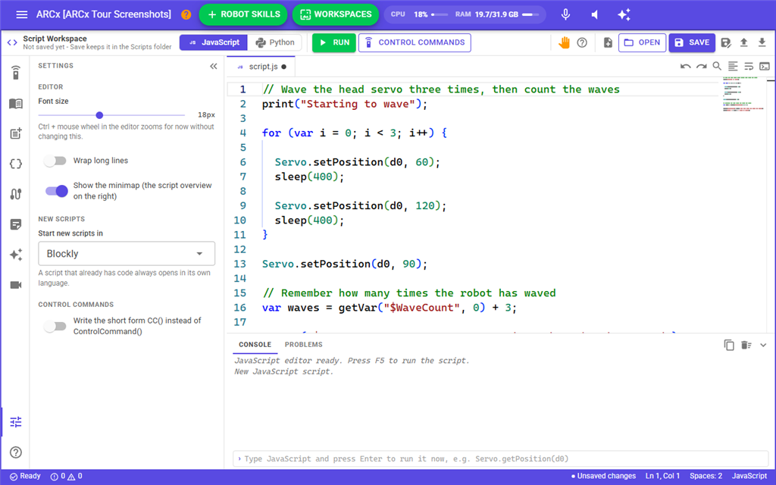
Task: Click the microphone icon in top bar
Action: pyautogui.click(x=565, y=14)
